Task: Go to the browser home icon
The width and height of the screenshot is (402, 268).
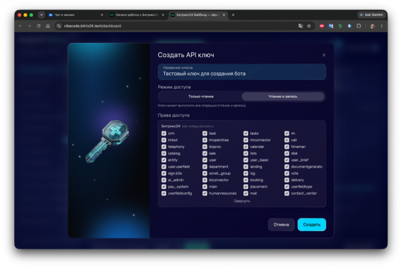Action: click(48, 26)
